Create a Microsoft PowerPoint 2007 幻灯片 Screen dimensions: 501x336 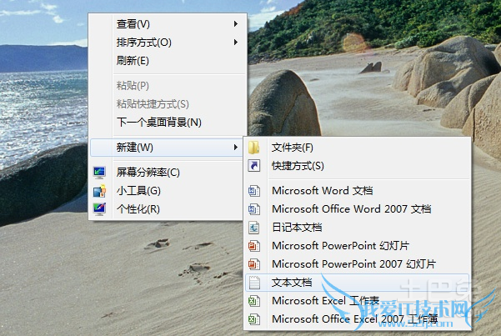click(358, 264)
